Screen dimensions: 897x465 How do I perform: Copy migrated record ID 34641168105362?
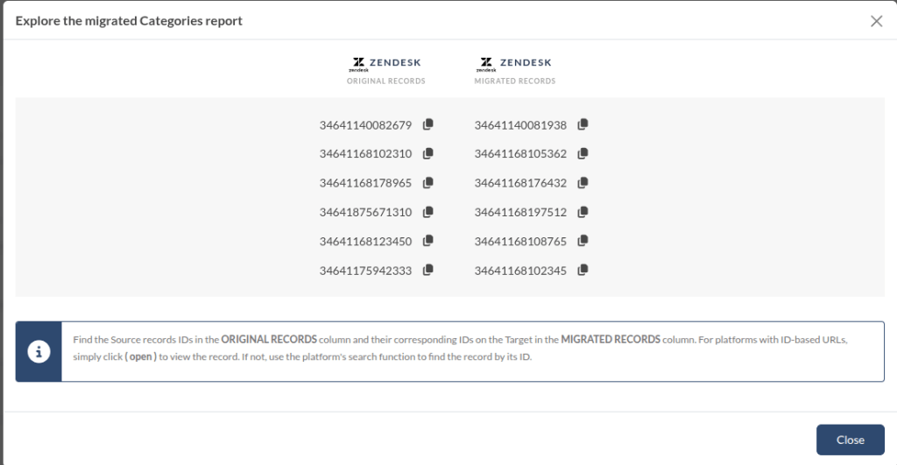pyautogui.click(x=583, y=153)
